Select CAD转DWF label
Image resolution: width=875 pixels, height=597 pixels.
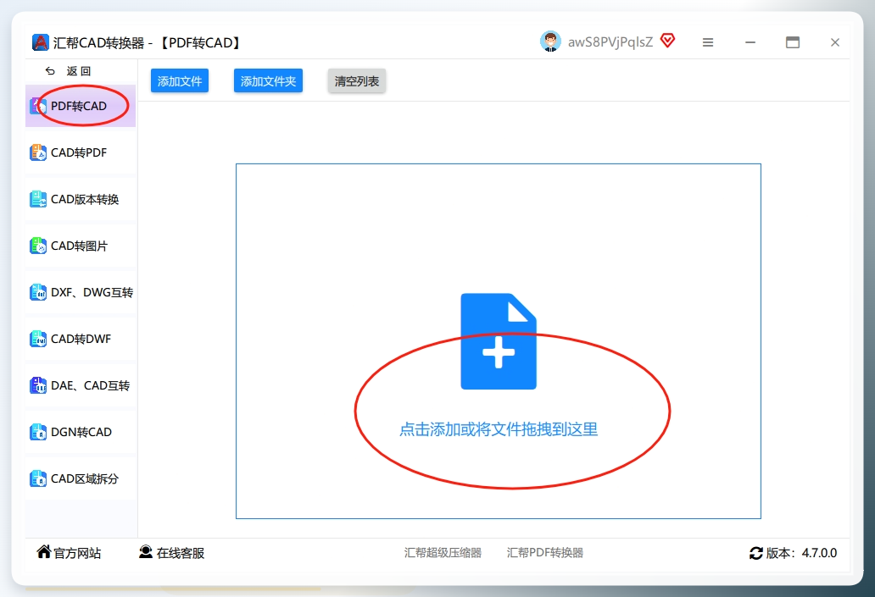tap(81, 339)
